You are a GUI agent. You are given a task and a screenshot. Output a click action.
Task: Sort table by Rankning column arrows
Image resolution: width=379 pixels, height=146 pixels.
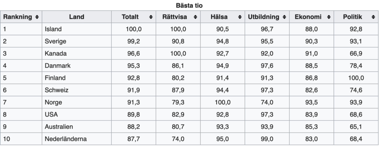coord(37,17)
